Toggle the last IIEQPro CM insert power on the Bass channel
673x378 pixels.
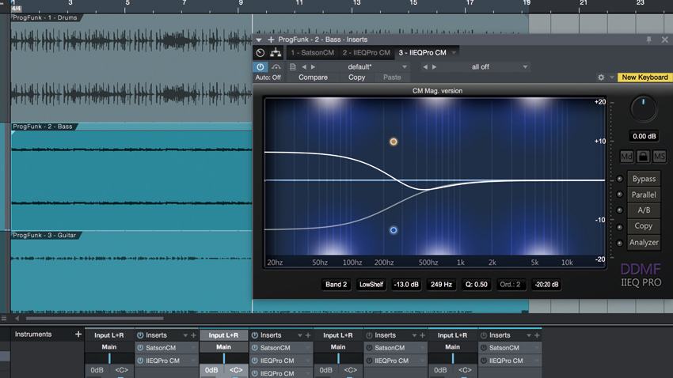[x=254, y=373]
